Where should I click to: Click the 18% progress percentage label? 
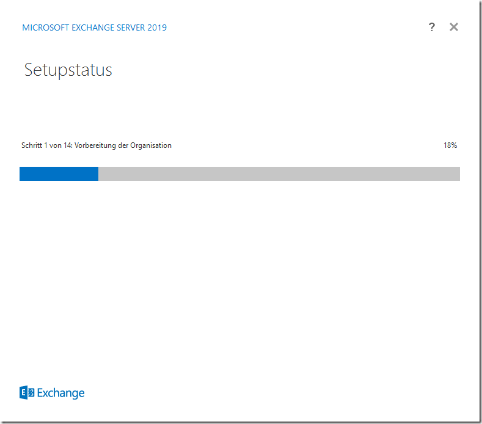pos(450,145)
